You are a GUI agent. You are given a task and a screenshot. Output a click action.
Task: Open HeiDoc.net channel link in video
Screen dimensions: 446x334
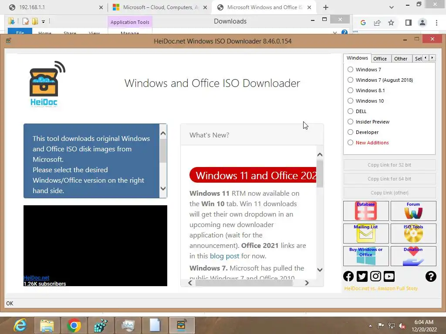pyautogui.click(x=37, y=278)
